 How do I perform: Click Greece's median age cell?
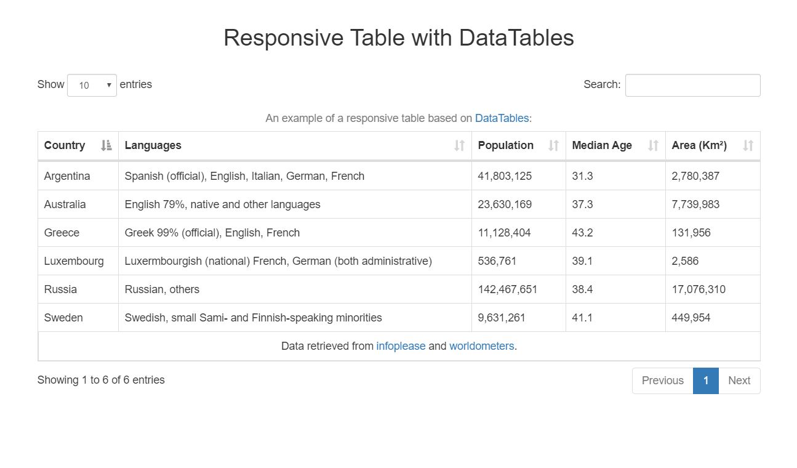pyautogui.click(x=582, y=233)
